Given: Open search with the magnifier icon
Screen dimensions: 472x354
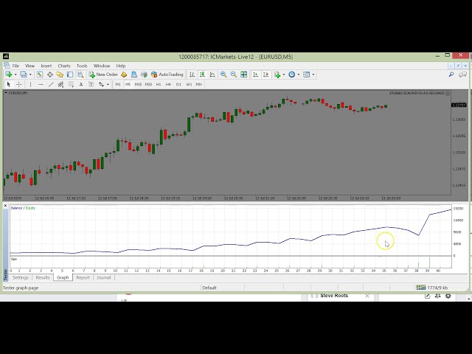Looking at the screenshot, I should (x=451, y=74).
